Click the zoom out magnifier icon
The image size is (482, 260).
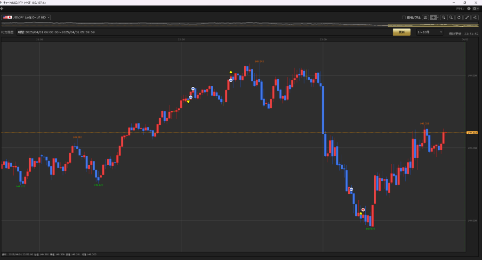451,17
